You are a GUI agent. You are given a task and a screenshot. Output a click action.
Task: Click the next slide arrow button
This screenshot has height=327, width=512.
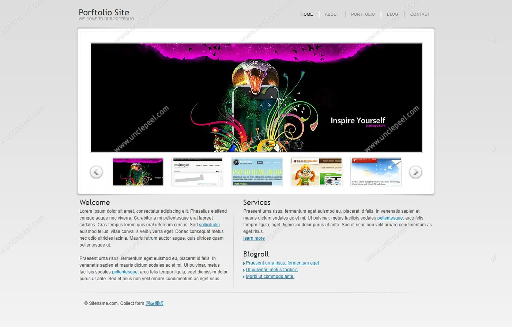pos(415,172)
